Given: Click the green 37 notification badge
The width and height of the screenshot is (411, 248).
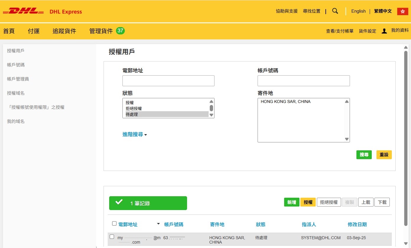Looking at the screenshot, I should pyautogui.click(x=120, y=31).
